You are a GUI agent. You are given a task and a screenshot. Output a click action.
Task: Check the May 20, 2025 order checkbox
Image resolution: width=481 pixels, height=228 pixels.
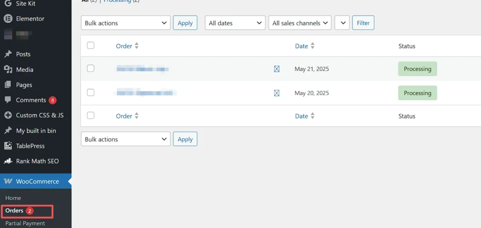coord(91,93)
